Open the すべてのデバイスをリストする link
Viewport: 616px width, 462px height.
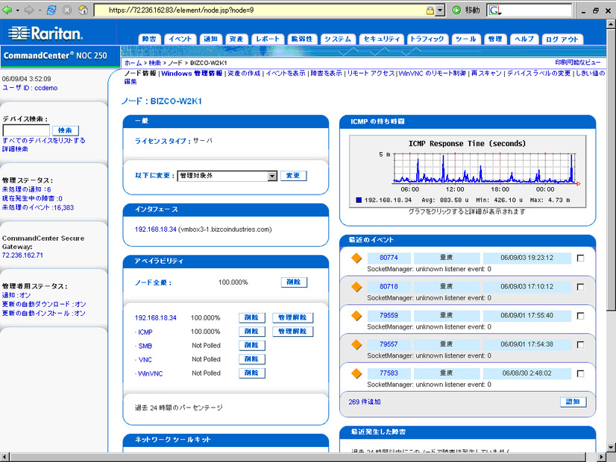click(x=43, y=141)
